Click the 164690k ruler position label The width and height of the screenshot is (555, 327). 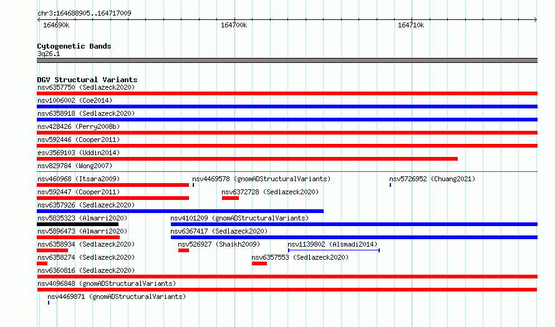coord(56,25)
